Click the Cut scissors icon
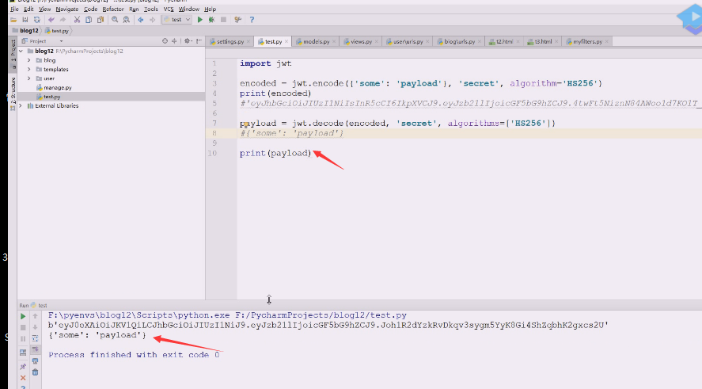The width and height of the screenshot is (702, 389). tap(77, 20)
